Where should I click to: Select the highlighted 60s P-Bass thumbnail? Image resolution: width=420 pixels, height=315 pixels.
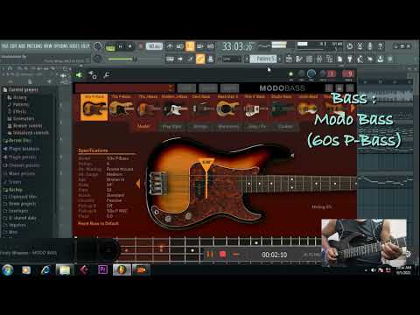(x=94, y=108)
